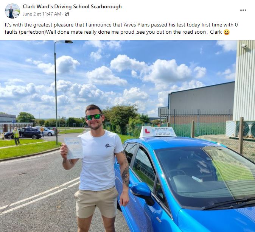The width and height of the screenshot is (255, 232).
Task: Click the word "perfection" in the post
Action: 32,32
